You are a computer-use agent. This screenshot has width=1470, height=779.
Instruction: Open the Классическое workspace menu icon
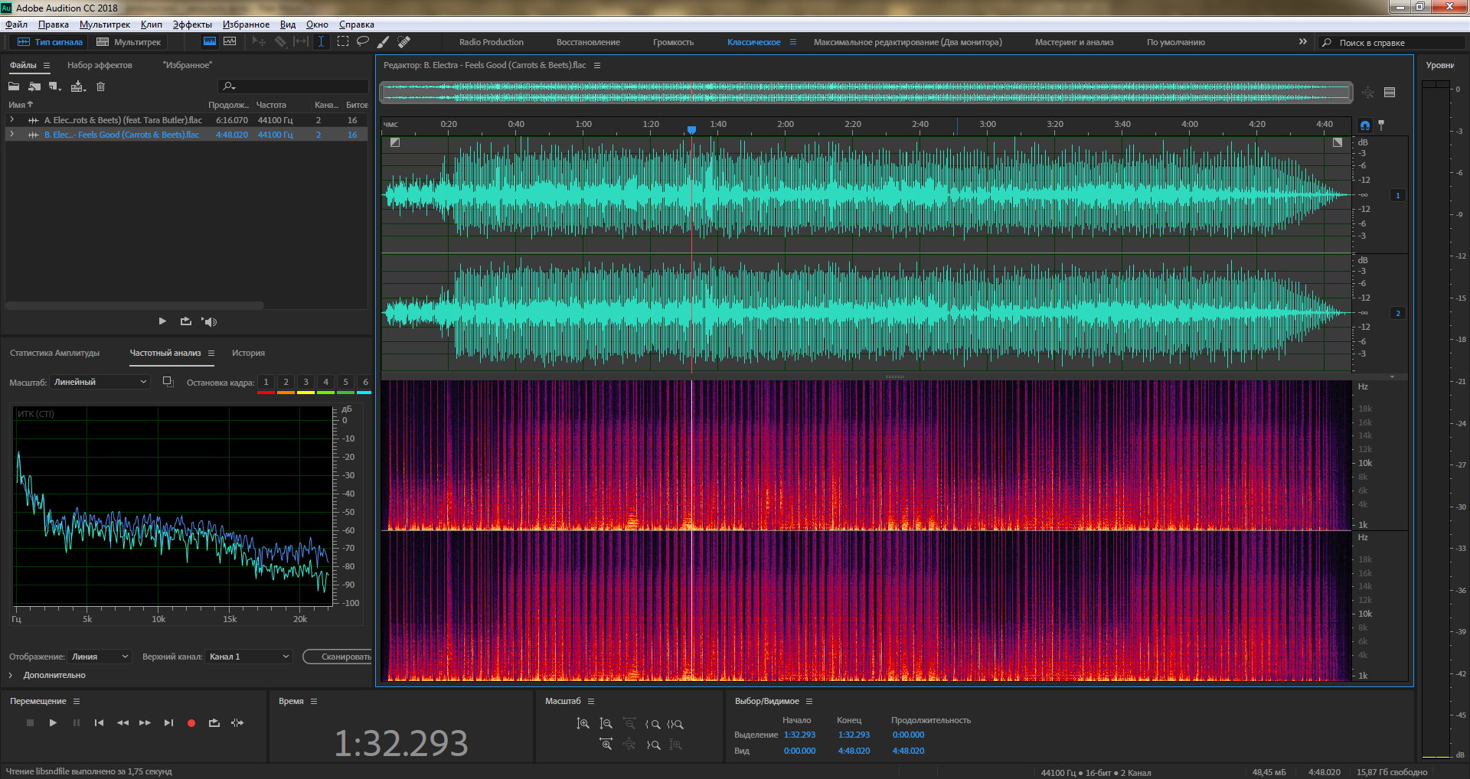click(793, 42)
